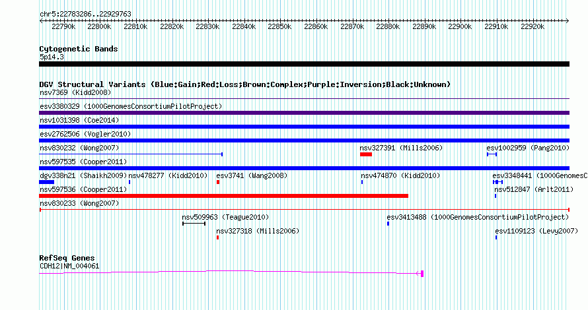Open esv3413488 variant label

pyautogui.click(x=478, y=217)
